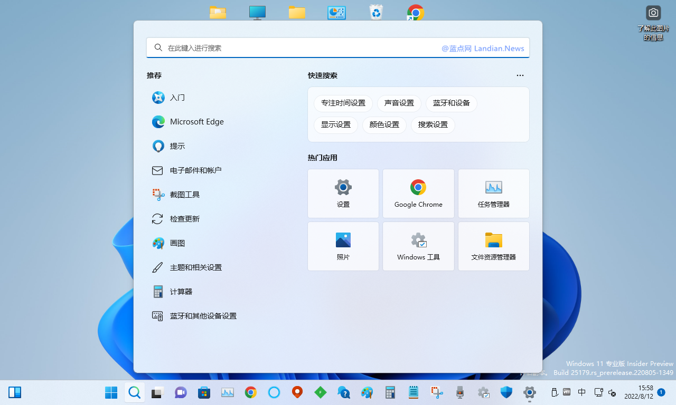Open the green diamond app on taskbar
The height and width of the screenshot is (405, 676).
321,392
